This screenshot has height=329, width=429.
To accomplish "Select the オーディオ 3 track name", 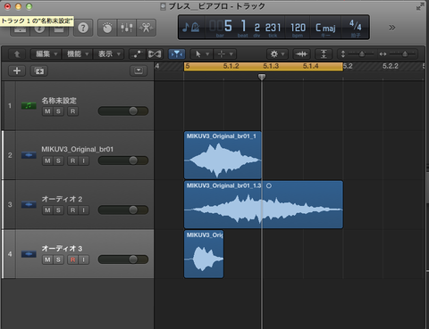I will coord(62,248).
